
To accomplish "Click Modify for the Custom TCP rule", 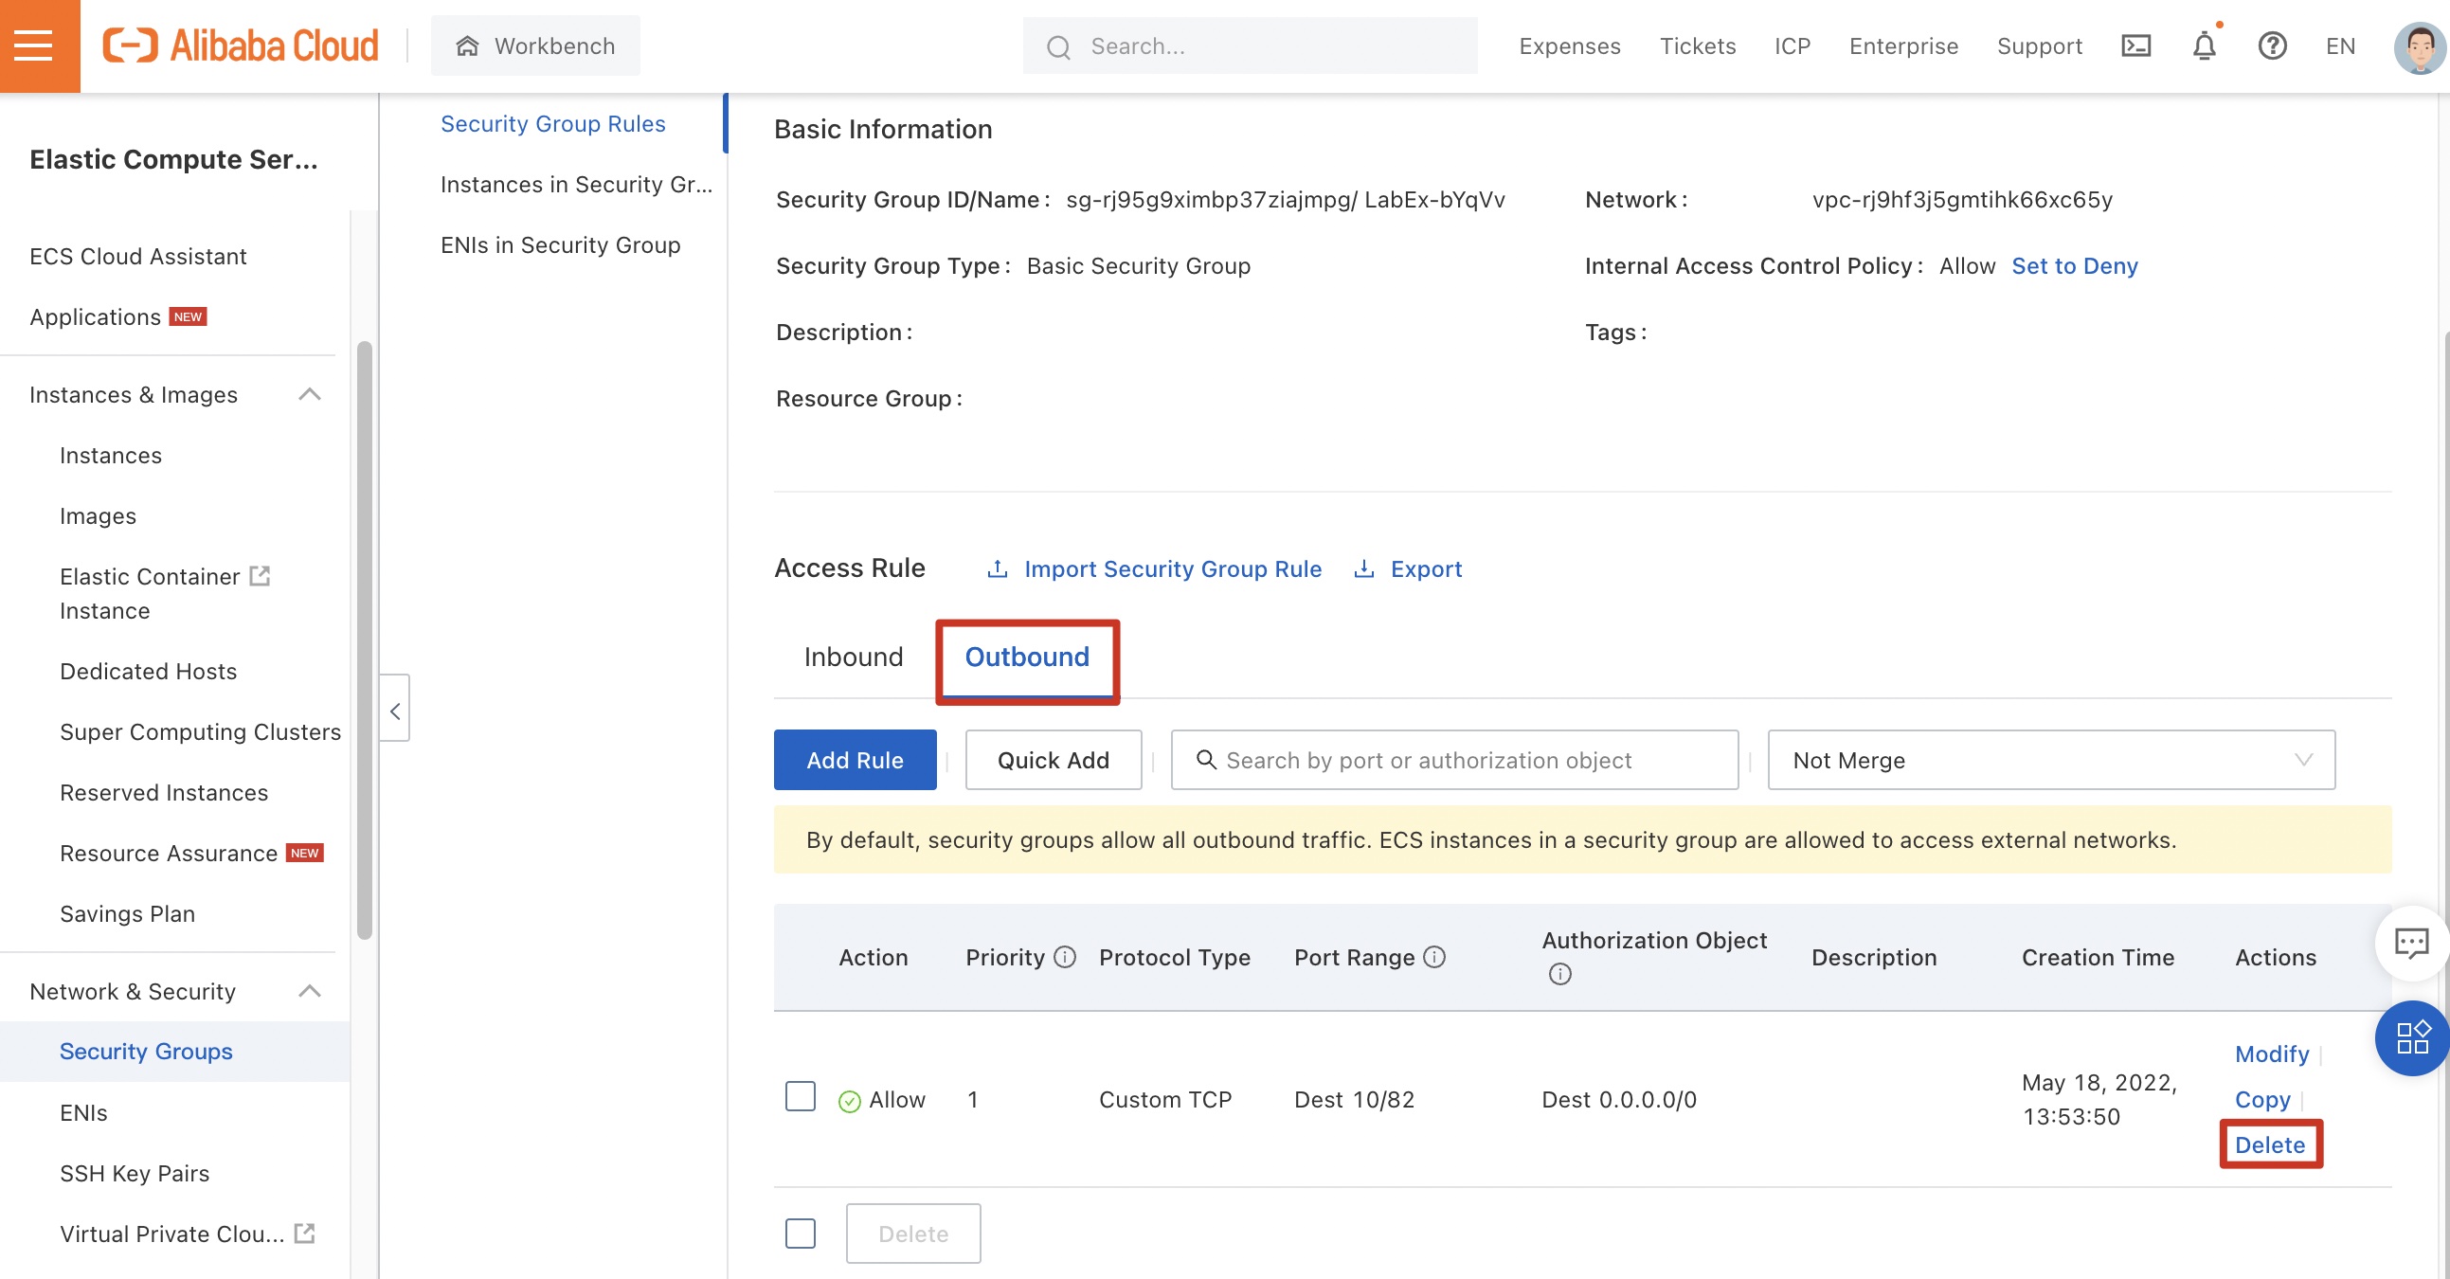I will [x=2271, y=1054].
